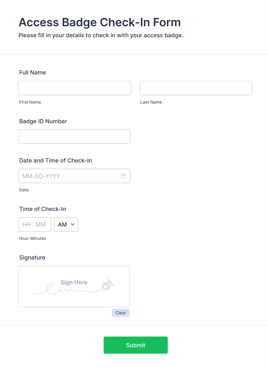Open the AM/PM dropdown
Screen dimensions: 268x368
point(66,225)
